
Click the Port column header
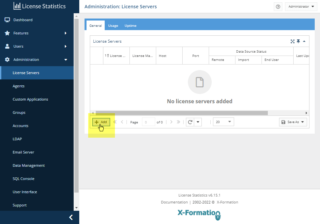point(196,56)
